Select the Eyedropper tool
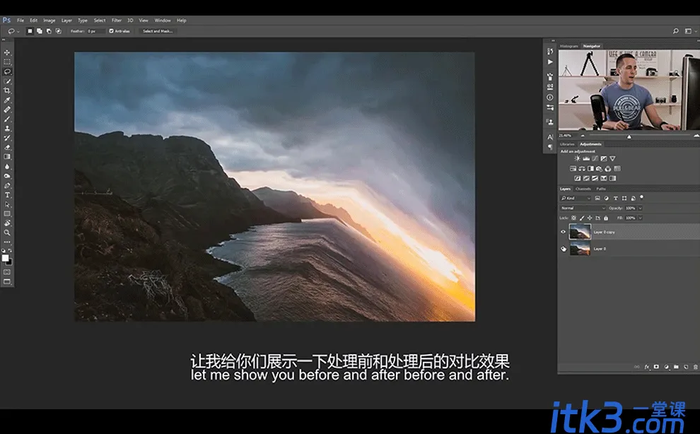Image resolution: width=700 pixels, height=434 pixels. (x=7, y=100)
